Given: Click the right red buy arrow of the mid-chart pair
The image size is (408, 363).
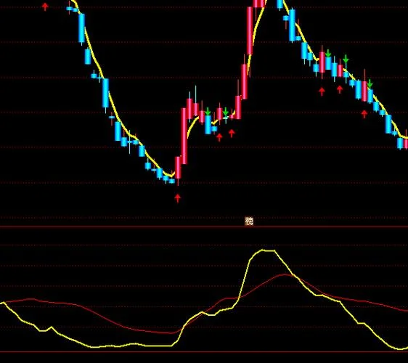Looking at the screenshot, I should [x=232, y=134].
